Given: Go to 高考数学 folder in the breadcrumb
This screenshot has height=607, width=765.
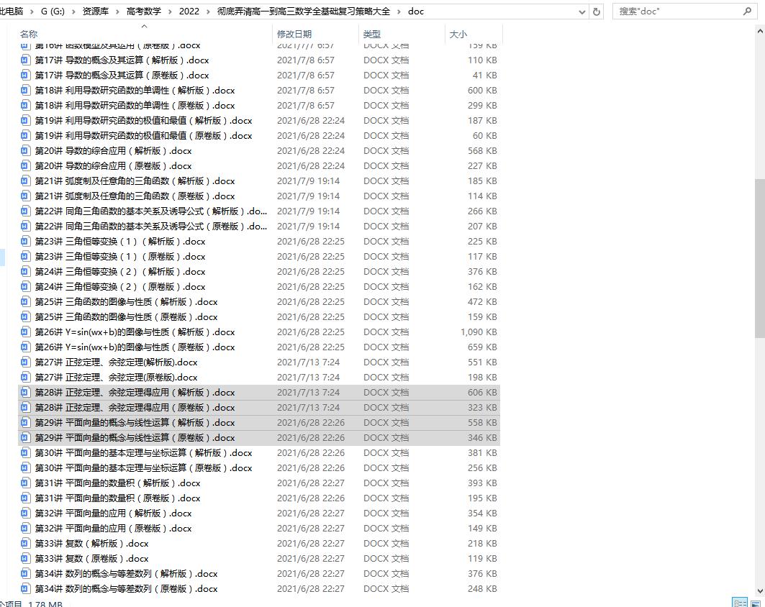Looking at the screenshot, I should [x=144, y=12].
